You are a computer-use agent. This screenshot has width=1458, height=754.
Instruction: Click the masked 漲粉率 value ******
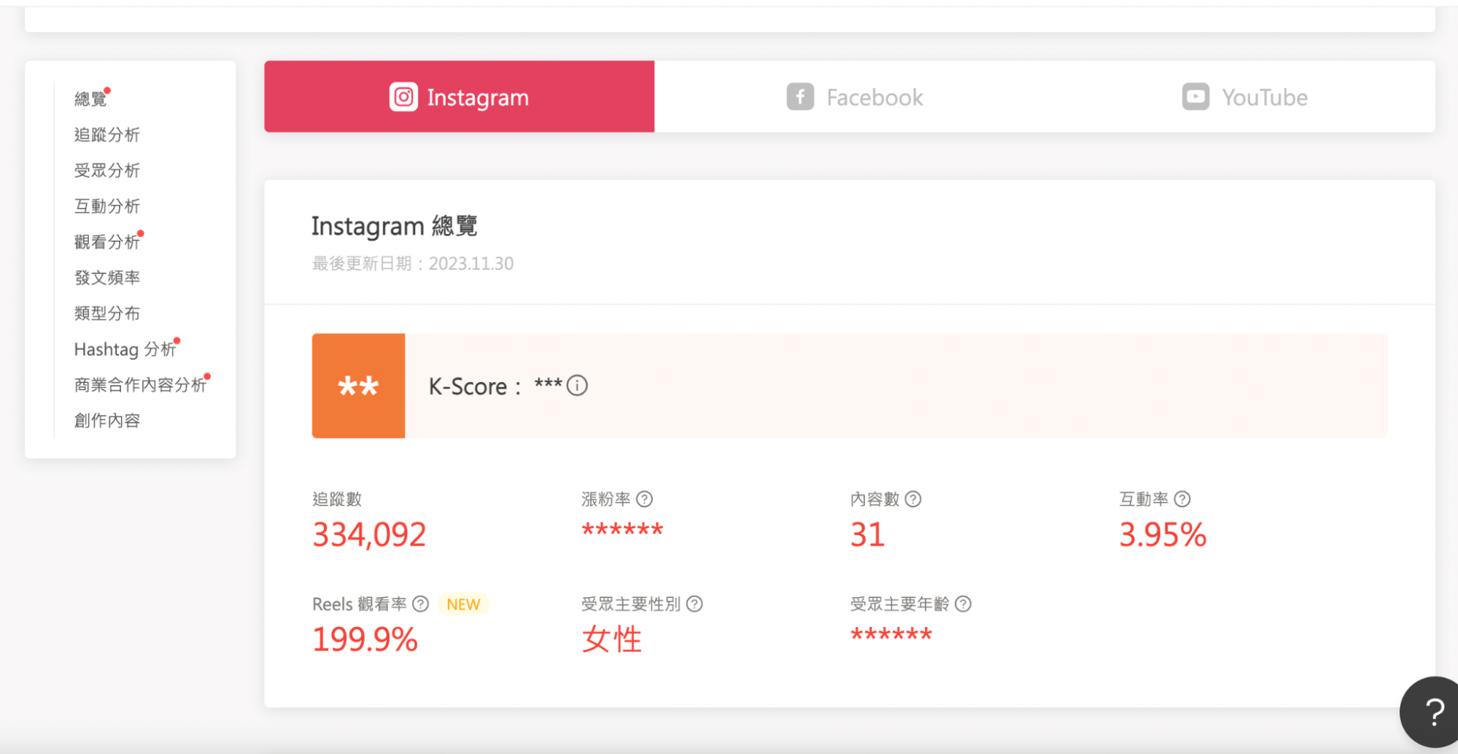coord(622,530)
